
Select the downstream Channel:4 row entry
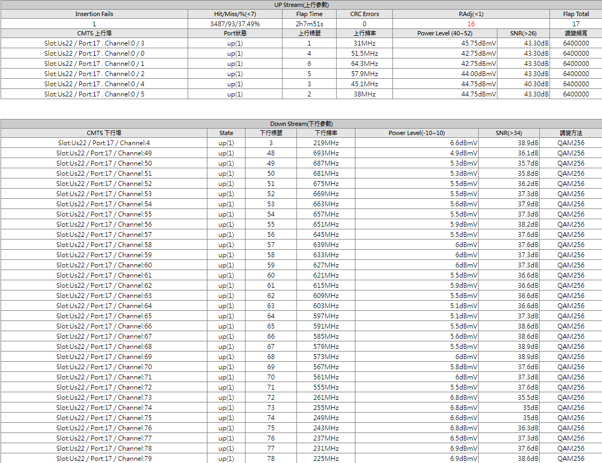[104, 143]
